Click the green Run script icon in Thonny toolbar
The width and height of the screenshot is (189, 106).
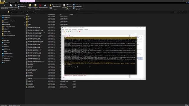click(69, 32)
